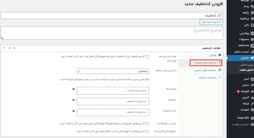The height and width of the screenshot is (138, 254).
Task: Click the General (همگانی) tab ticket icon
Action: tap(220, 55)
